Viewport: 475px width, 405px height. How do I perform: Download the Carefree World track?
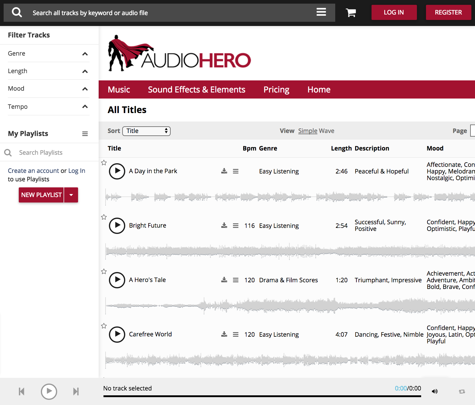[x=224, y=334]
